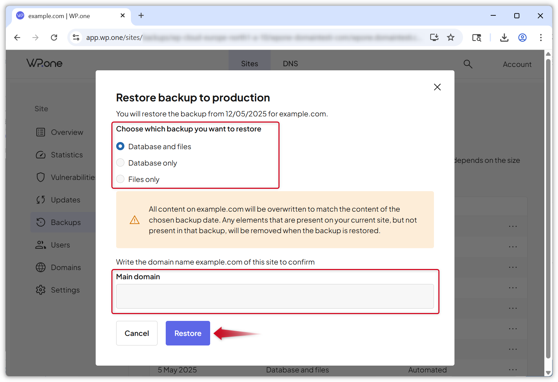Open the Statistics section via its icon
The image size is (558, 382).
41,155
